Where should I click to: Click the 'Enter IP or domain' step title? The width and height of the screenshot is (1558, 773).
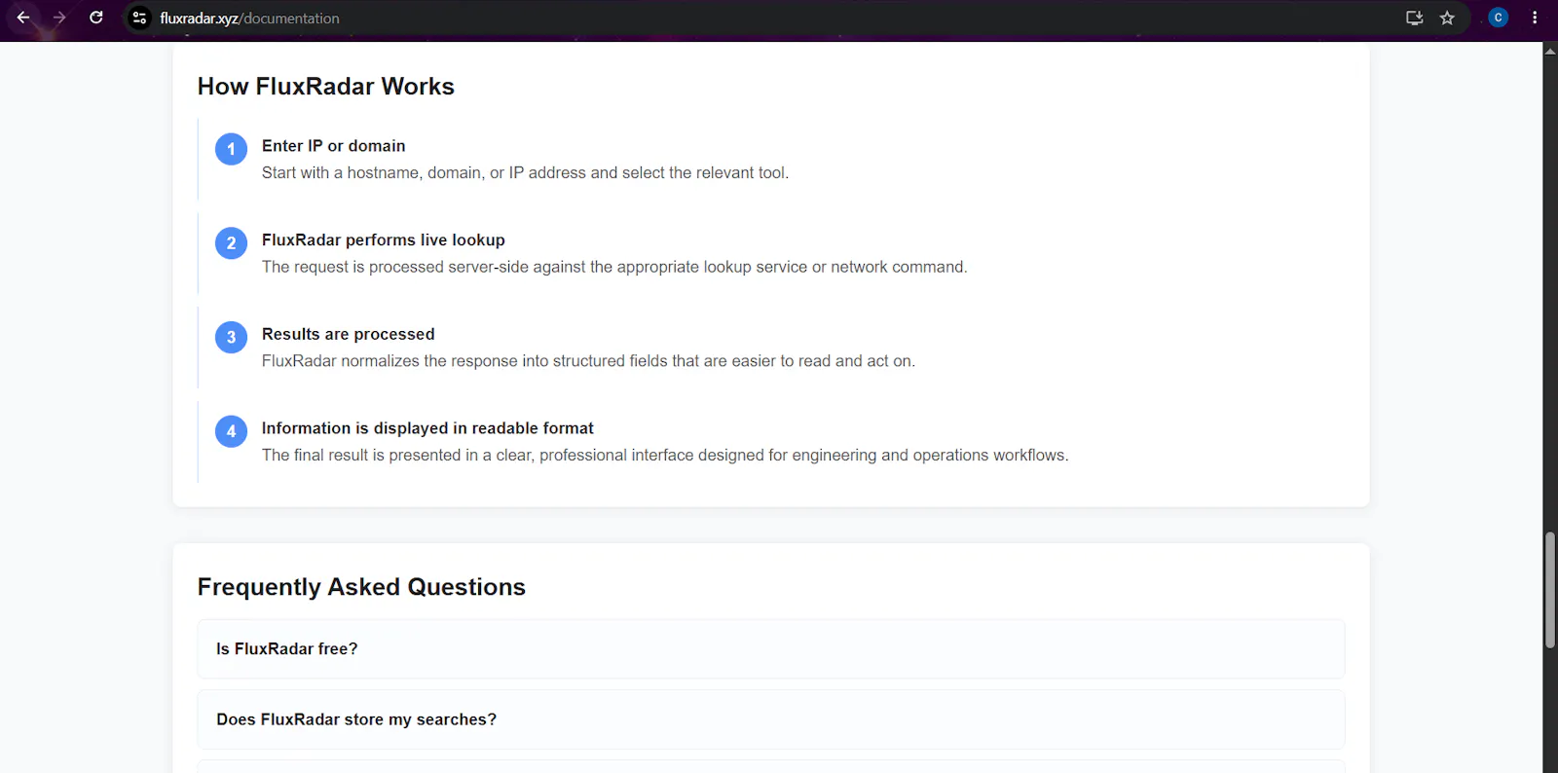click(333, 146)
